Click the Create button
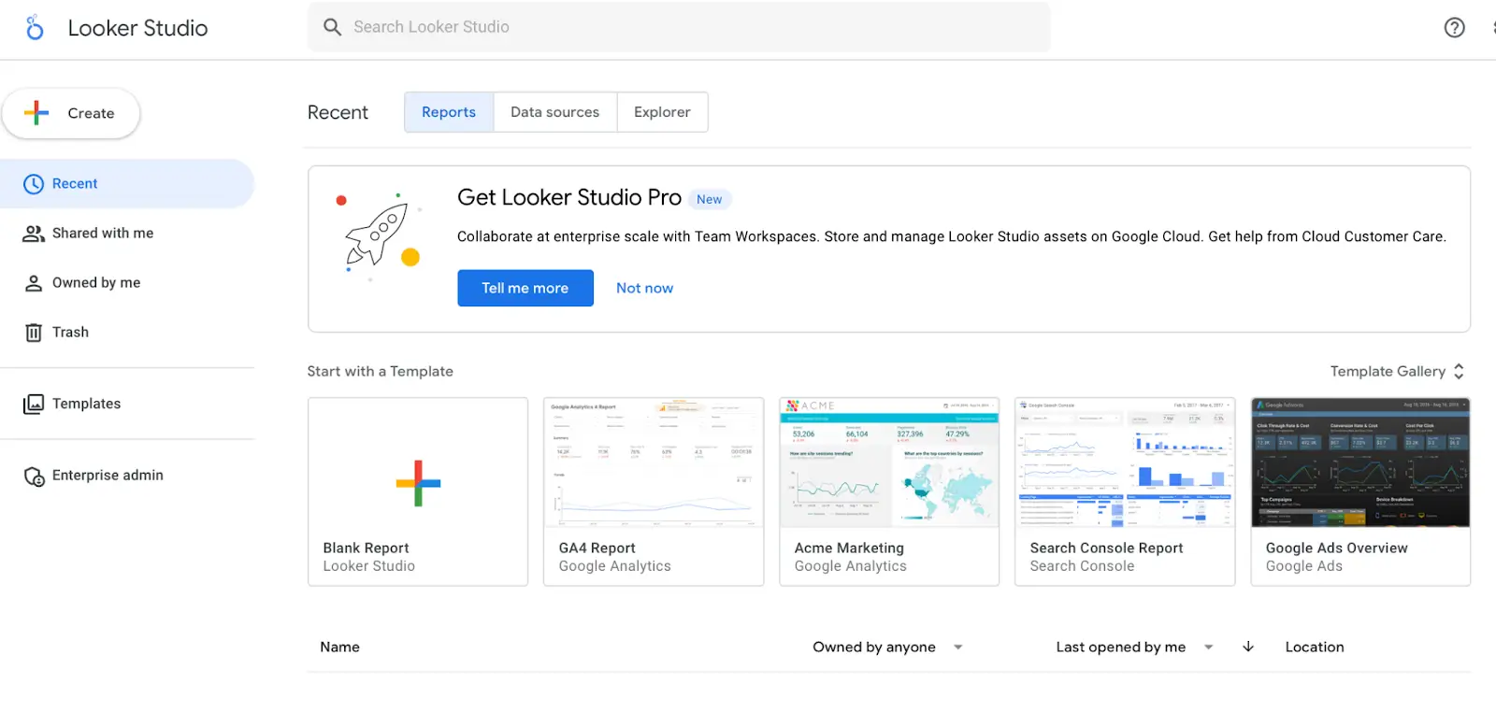 (x=71, y=113)
